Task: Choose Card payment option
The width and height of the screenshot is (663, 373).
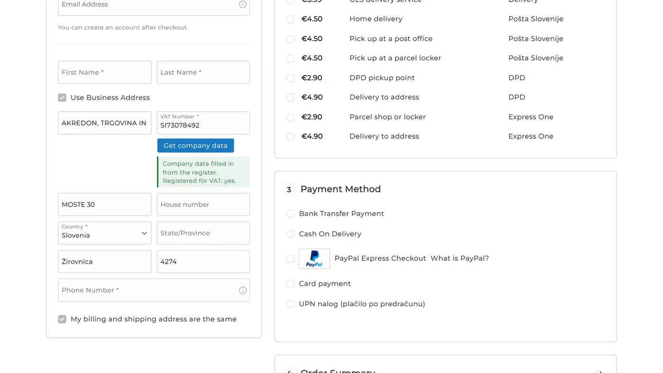Action: (x=291, y=284)
